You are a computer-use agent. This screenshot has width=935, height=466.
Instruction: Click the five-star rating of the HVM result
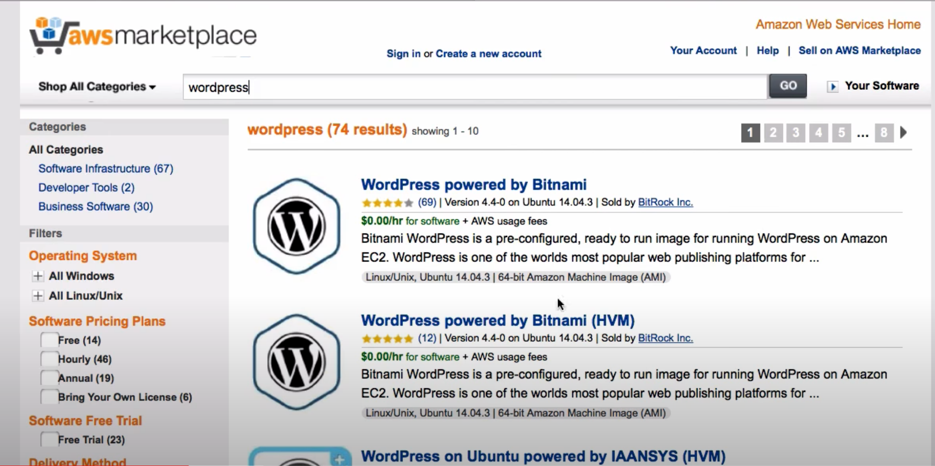click(x=387, y=339)
